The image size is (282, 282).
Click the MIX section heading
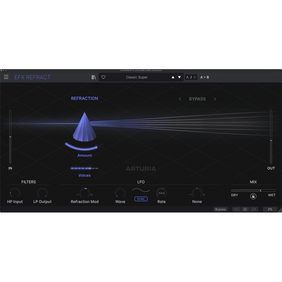click(253, 182)
